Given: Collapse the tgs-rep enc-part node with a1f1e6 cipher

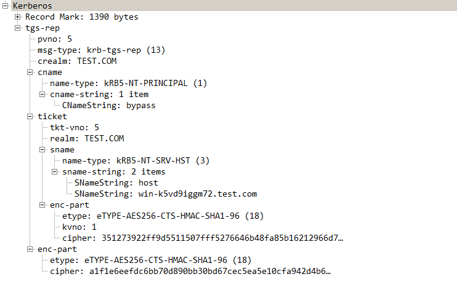Looking at the screenshot, I should click(30, 249).
